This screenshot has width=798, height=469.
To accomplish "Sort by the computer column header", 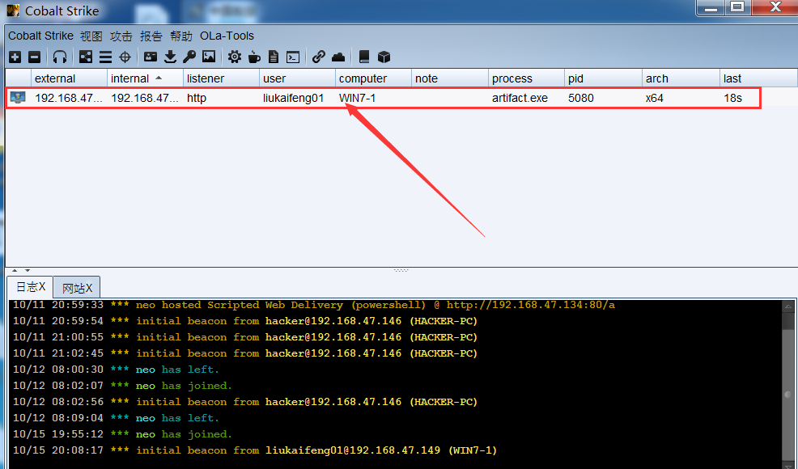I will (374, 78).
